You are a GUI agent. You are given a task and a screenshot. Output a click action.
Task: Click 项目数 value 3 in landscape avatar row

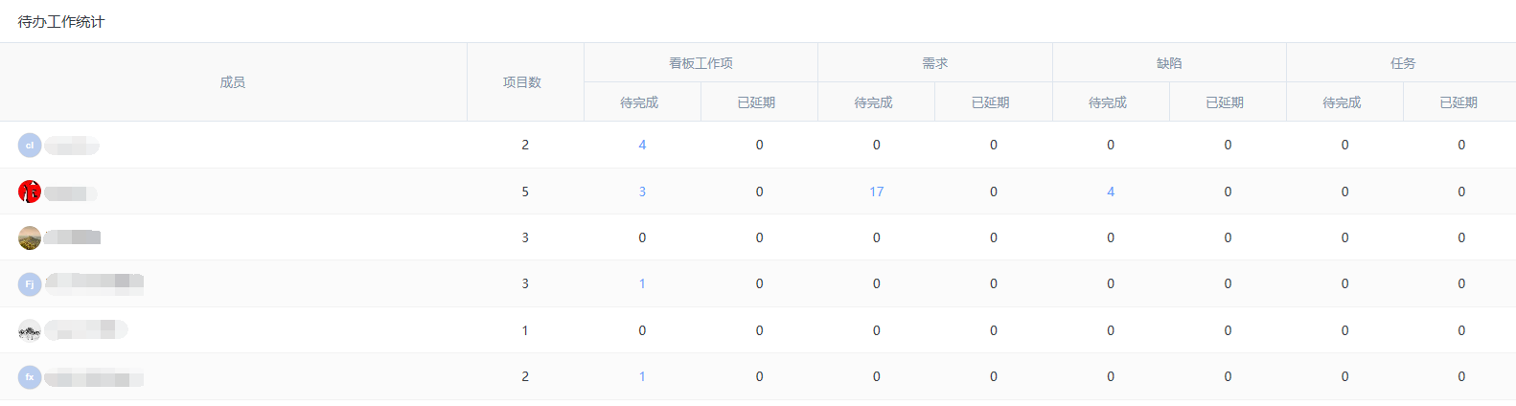[525, 237]
